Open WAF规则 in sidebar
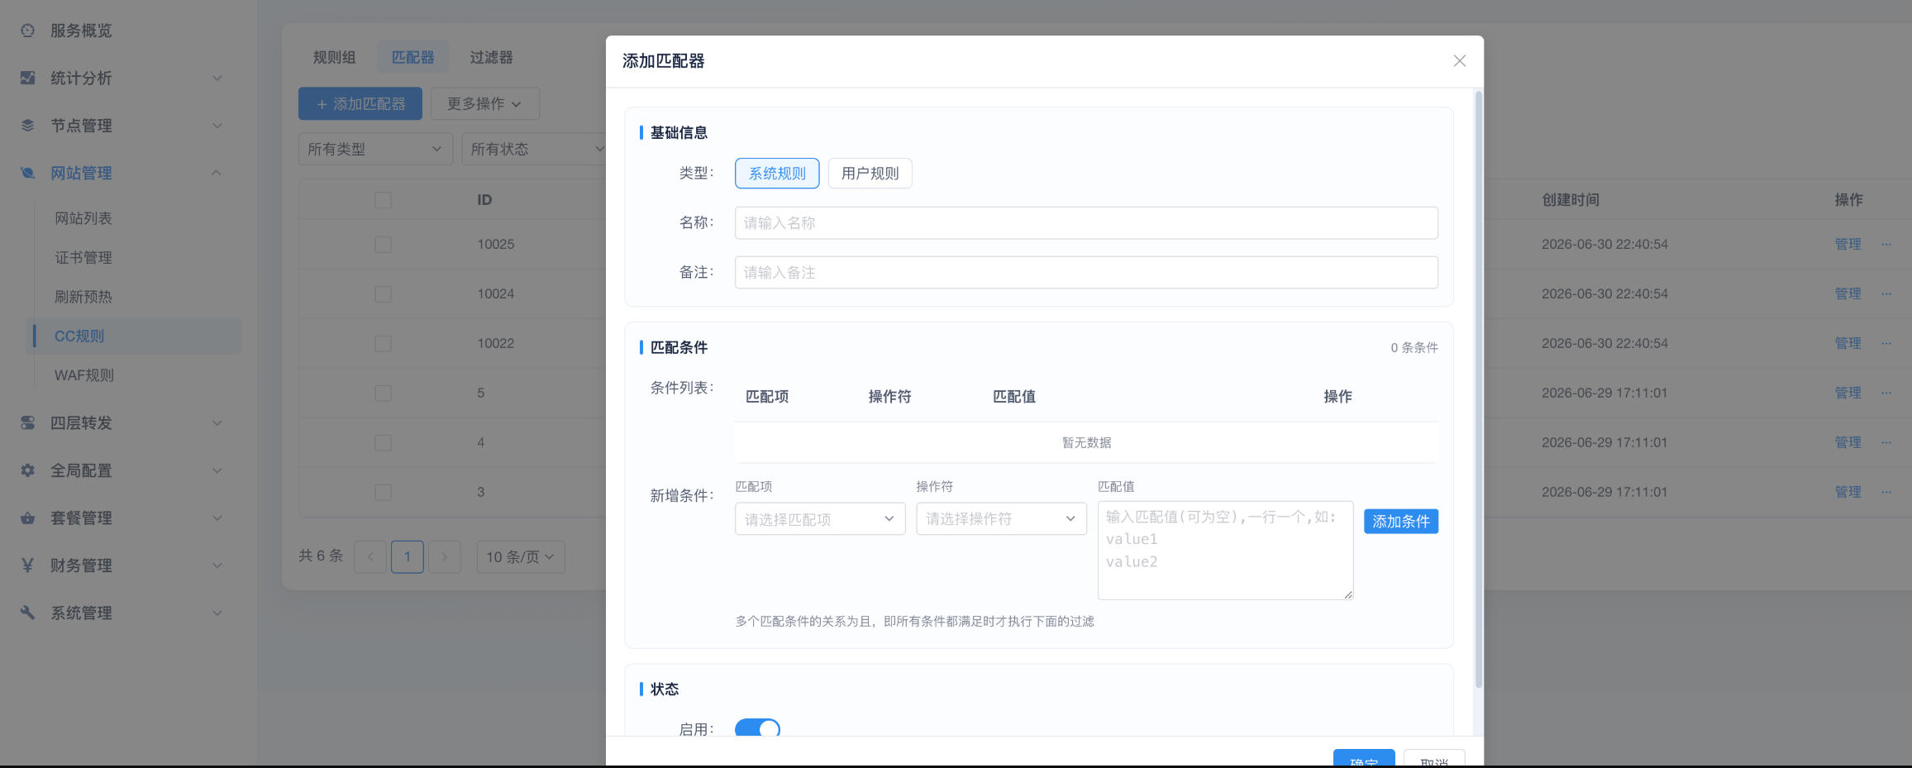Viewport: 1912px width, 768px height. (83, 375)
